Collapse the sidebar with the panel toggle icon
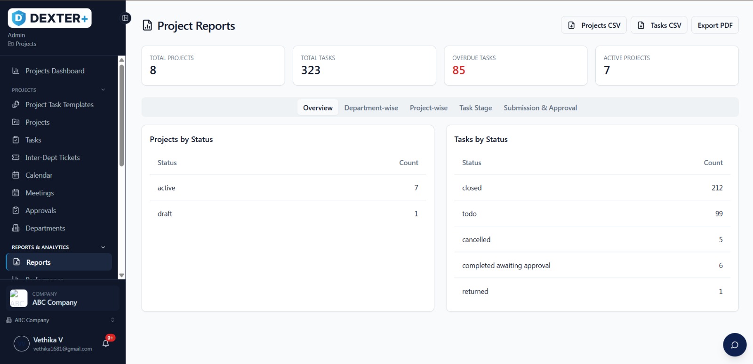753x364 pixels. pos(125,18)
